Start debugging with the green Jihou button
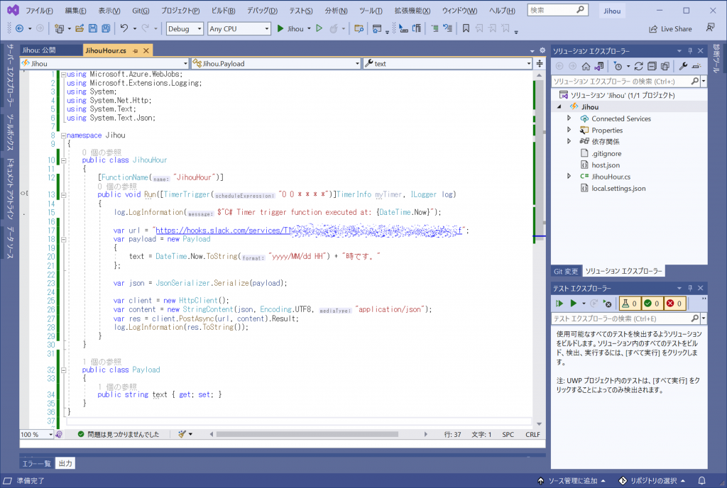727x488 pixels. 290,28
